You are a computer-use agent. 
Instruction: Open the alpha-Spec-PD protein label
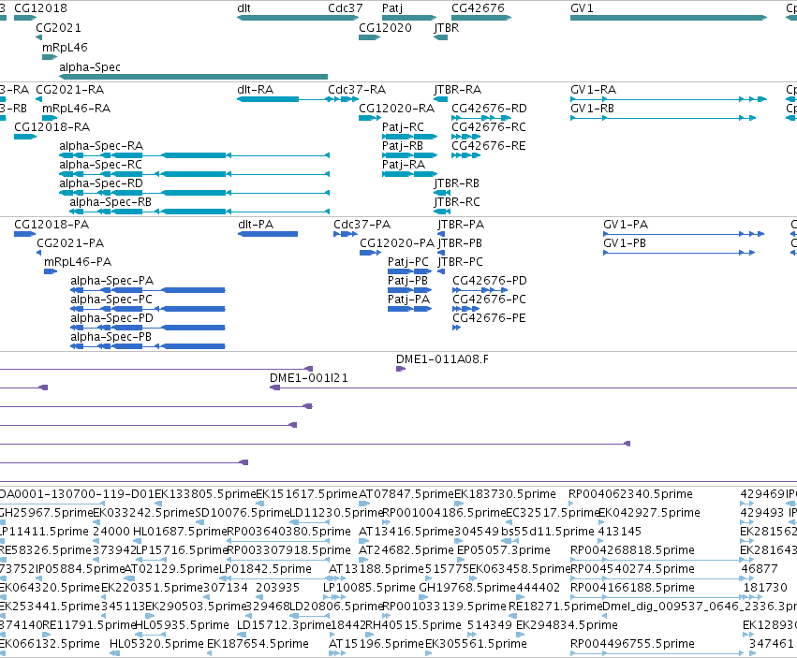(111, 318)
